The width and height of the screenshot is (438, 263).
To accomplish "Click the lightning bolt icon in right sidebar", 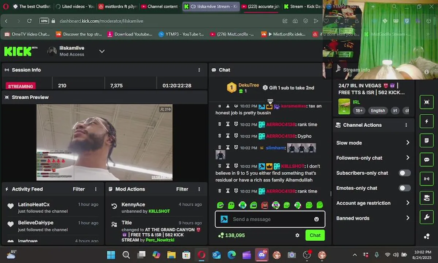I will tap(427, 121).
